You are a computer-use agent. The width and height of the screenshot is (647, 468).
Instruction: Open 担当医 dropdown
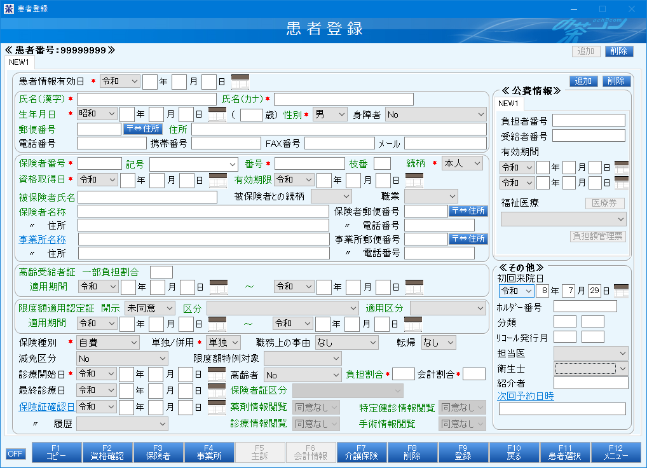[x=590, y=354]
